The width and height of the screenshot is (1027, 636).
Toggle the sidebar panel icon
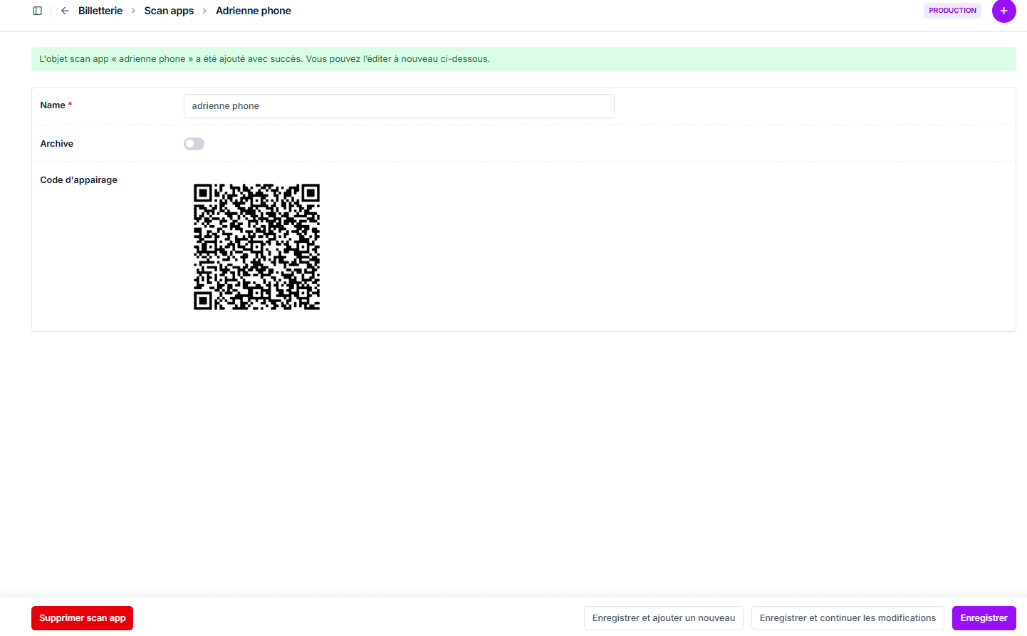38,11
